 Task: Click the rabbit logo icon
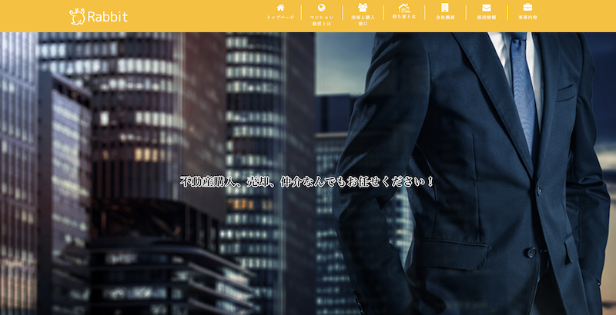point(76,15)
